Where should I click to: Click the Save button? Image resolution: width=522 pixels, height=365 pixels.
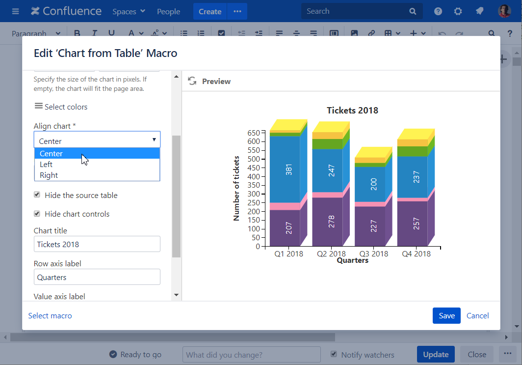(446, 316)
